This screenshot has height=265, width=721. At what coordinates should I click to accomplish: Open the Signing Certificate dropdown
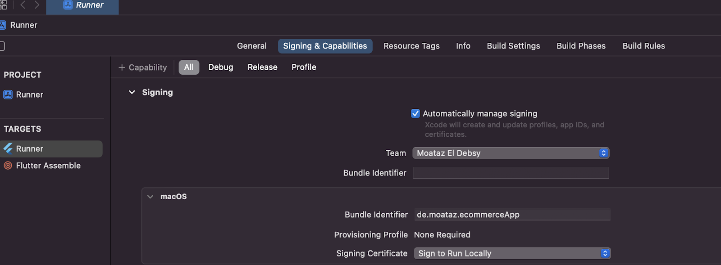[x=512, y=253]
